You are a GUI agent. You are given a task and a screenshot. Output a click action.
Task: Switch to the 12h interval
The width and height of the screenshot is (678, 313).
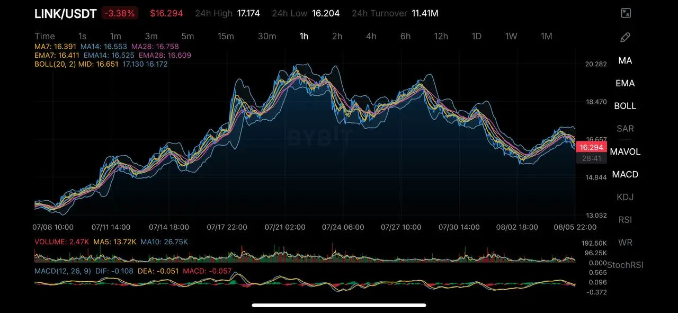point(441,36)
